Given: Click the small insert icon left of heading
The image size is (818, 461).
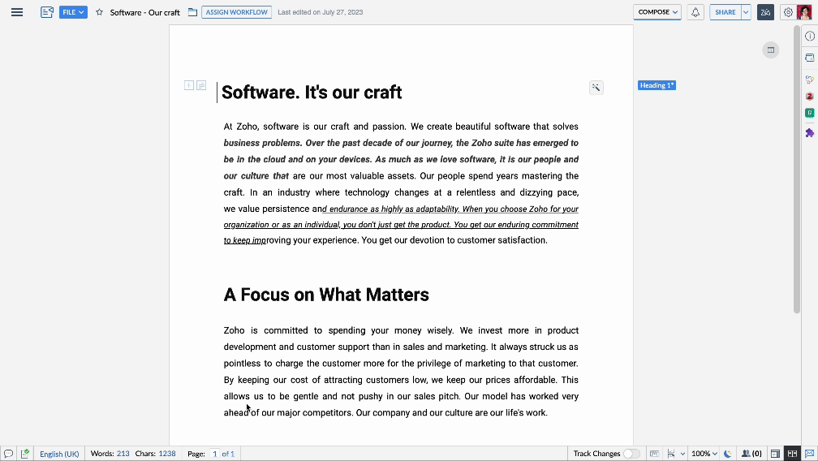Looking at the screenshot, I should pos(189,85).
